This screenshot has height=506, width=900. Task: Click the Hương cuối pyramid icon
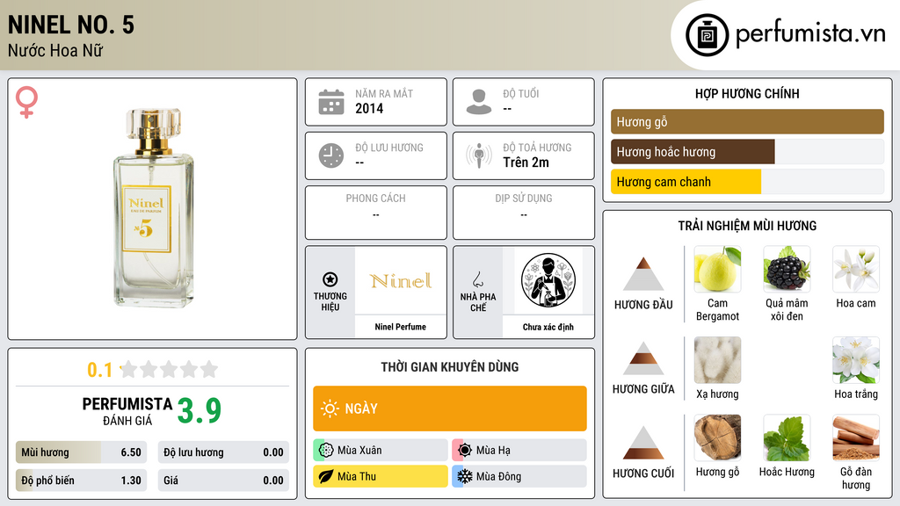(643, 443)
